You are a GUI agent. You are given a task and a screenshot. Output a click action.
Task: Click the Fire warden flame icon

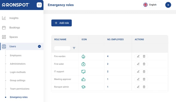pyautogui.click(x=83, y=56)
